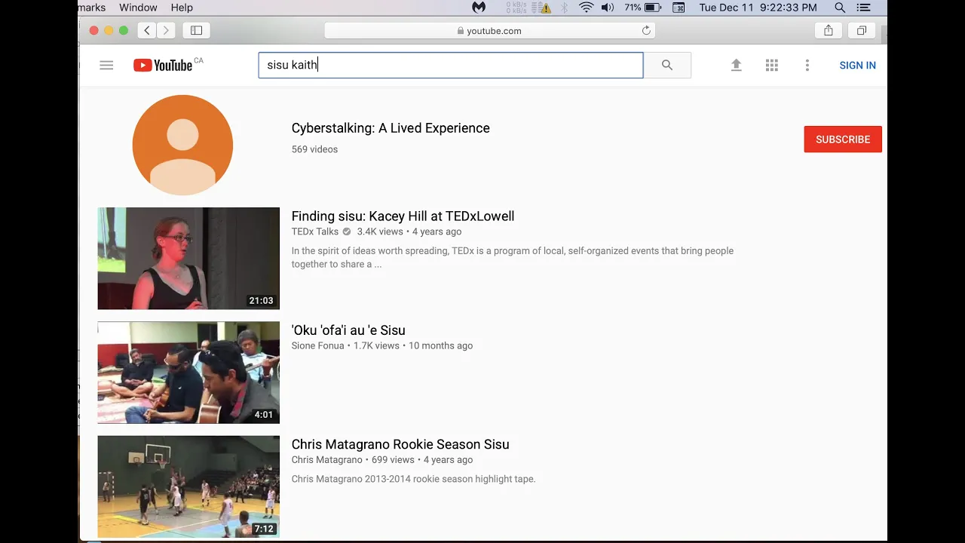Click the youtube.com address bar
965x543 pixels.
tap(489, 30)
